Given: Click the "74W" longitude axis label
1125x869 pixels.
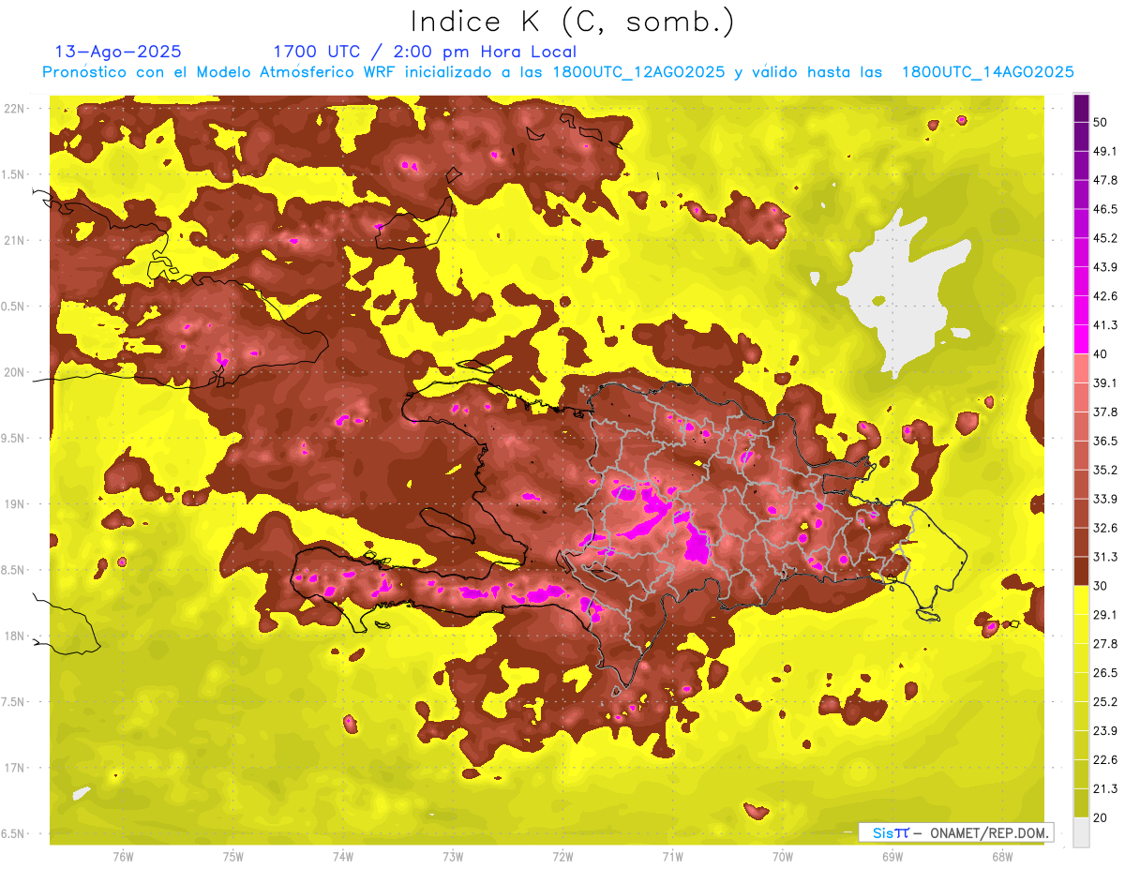Looking at the screenshot, I should (342, 857).
